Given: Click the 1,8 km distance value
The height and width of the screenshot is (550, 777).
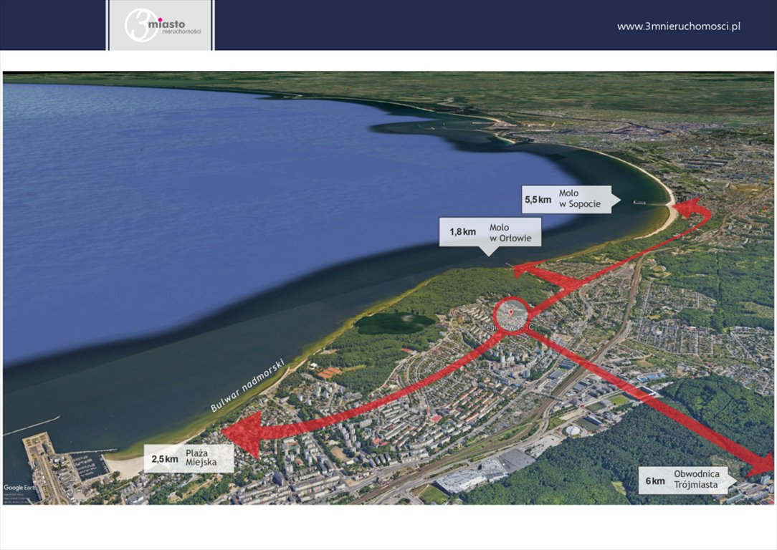Looking at the screenshot, I should pos(462,232).
